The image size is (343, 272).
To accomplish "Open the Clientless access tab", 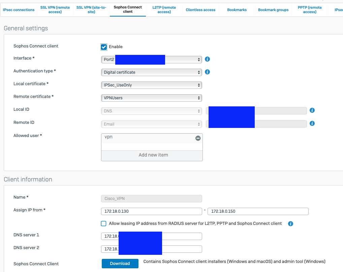I will (x=200, y=10).
